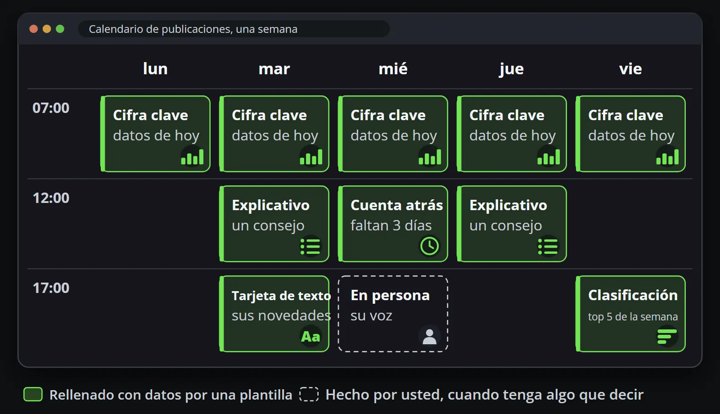
Task: Select the vie column header
Action: click(630, 69)
